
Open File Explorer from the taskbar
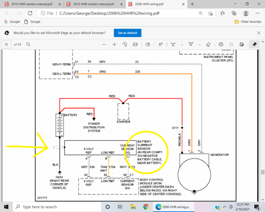[x=133, y=207]
